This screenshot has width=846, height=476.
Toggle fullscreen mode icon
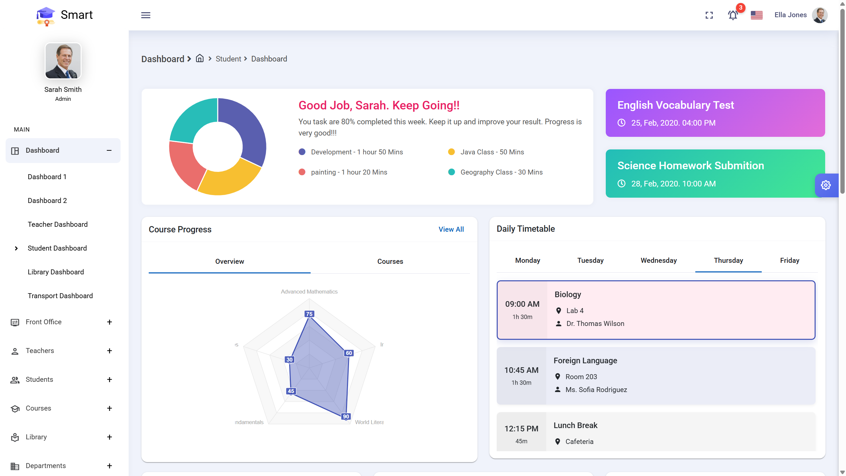[x=709, y=15]
